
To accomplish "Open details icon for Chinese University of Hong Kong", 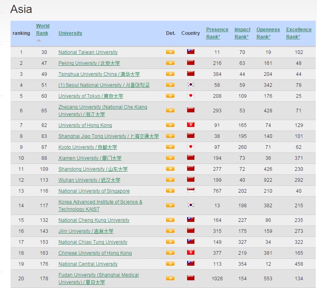I will pyautogui.click(x=170, y=252).
